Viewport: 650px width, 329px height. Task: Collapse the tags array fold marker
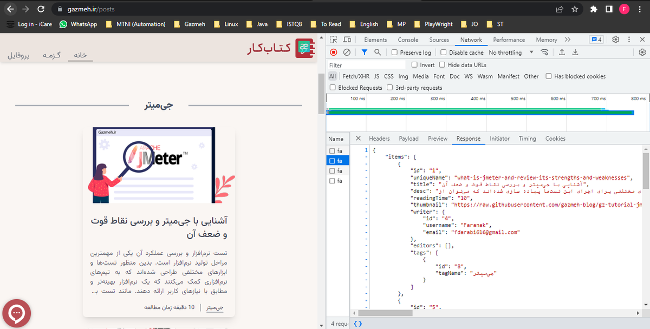coord(367,253)
